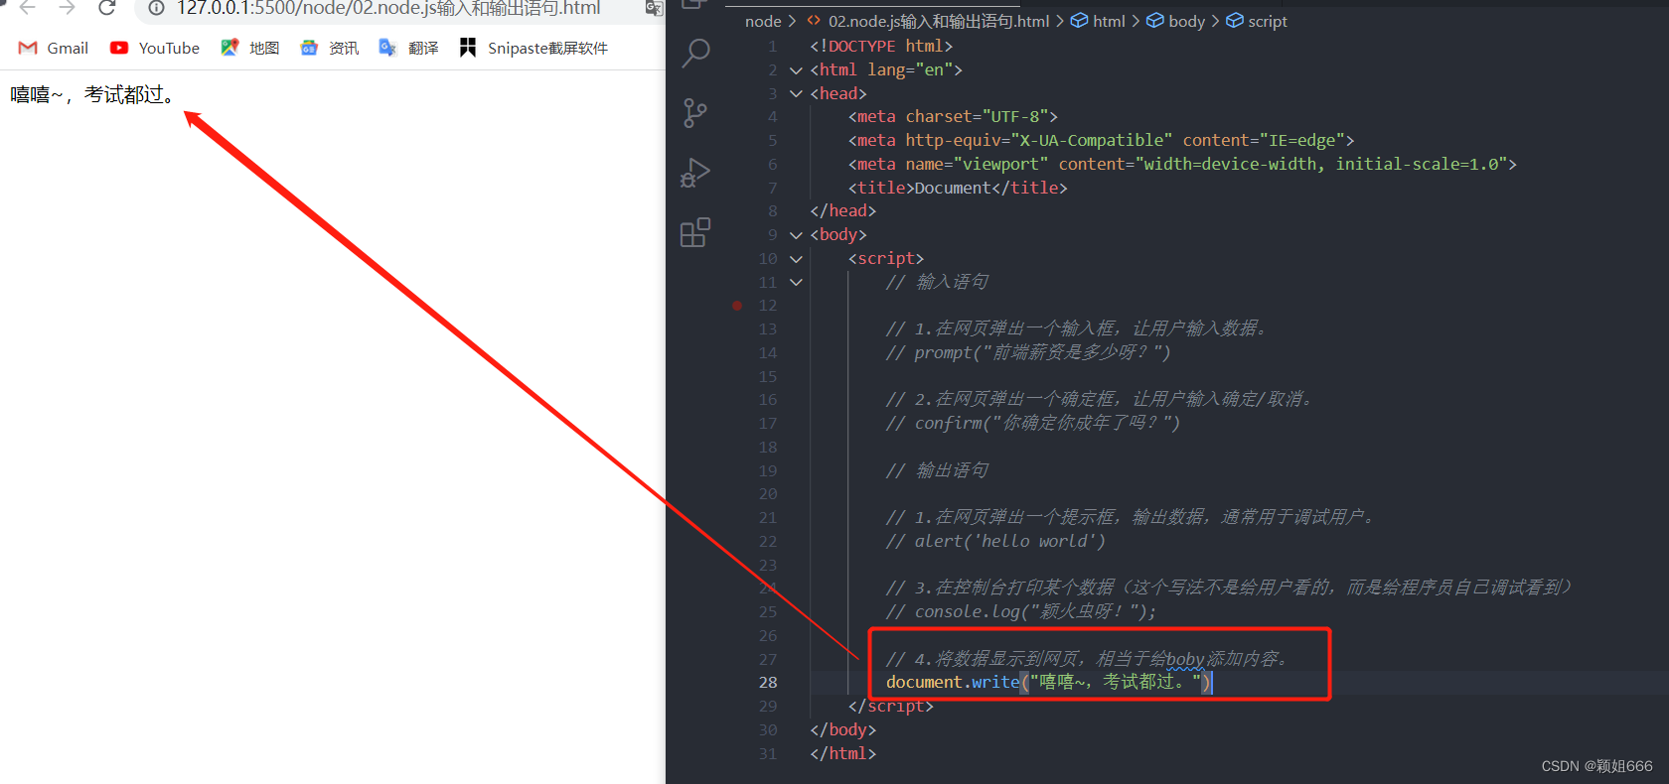Collapse the body tag fold at line 9
The height and width of the screenshot is (784, 1669).
pyautogui.click(x=796, y=235)
